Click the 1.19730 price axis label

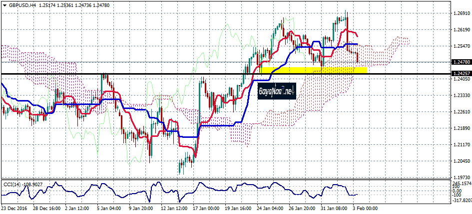coord(461,177)
